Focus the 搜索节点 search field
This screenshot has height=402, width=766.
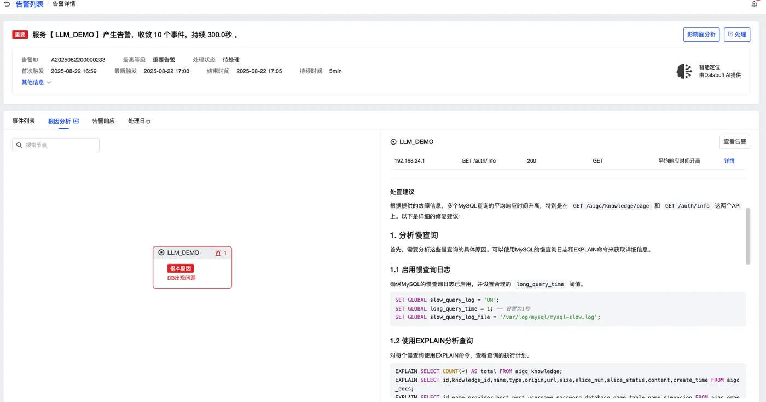point(56,145)
